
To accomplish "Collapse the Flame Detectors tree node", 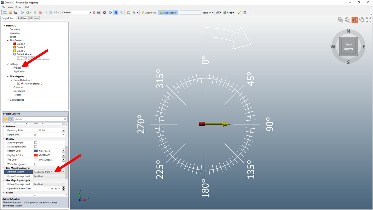I will pyautogui.click(x=11, y=80).
